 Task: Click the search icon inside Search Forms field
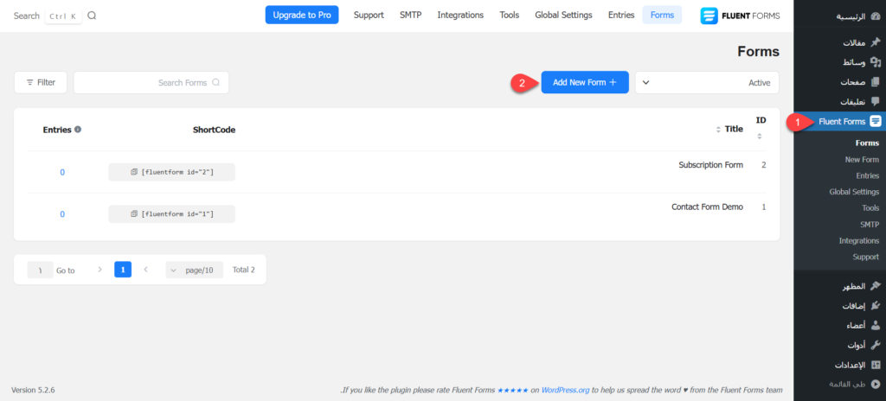click(215, 82)
